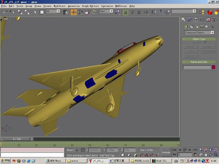Toggle the AutoGrid checkbox

click(x=206, y=43)
